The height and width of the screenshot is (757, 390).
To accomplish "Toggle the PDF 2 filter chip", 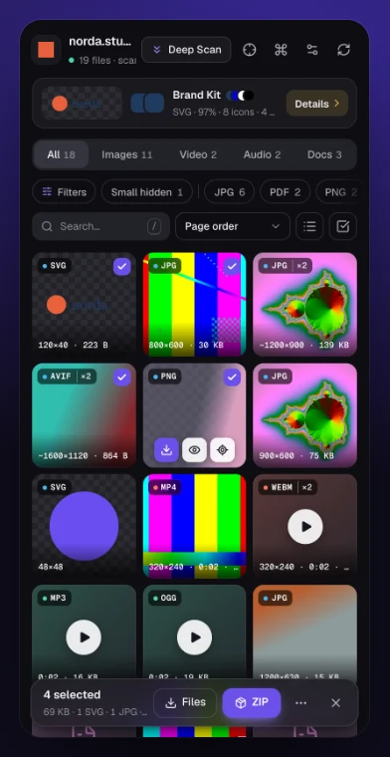I will pos(285,192).
